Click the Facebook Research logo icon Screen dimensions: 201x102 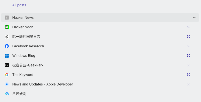pyautogui.click(x=7, y=46)
